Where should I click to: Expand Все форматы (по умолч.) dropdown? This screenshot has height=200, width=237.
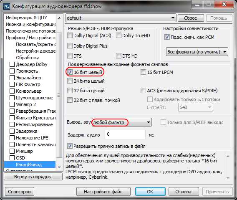point(197,52)
